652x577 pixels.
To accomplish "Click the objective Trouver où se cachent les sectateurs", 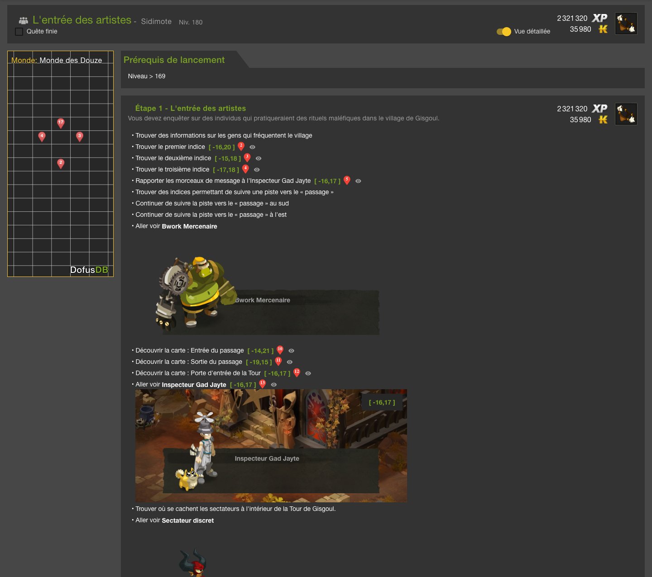I will pos(235,509).
